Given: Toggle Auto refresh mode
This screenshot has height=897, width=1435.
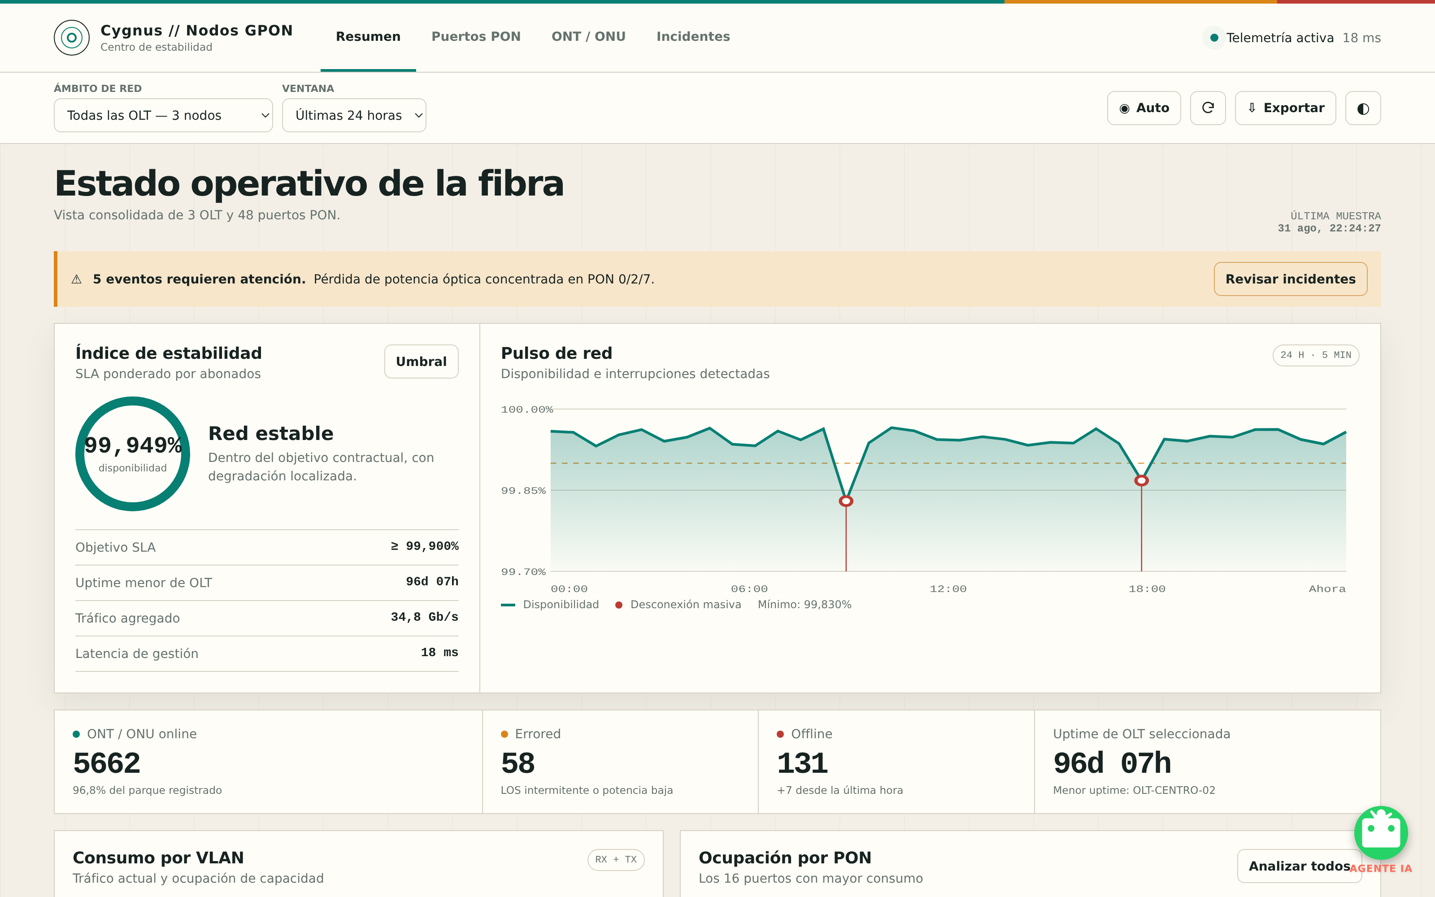Looking at the screenshot, I should tap(1144, 108).
